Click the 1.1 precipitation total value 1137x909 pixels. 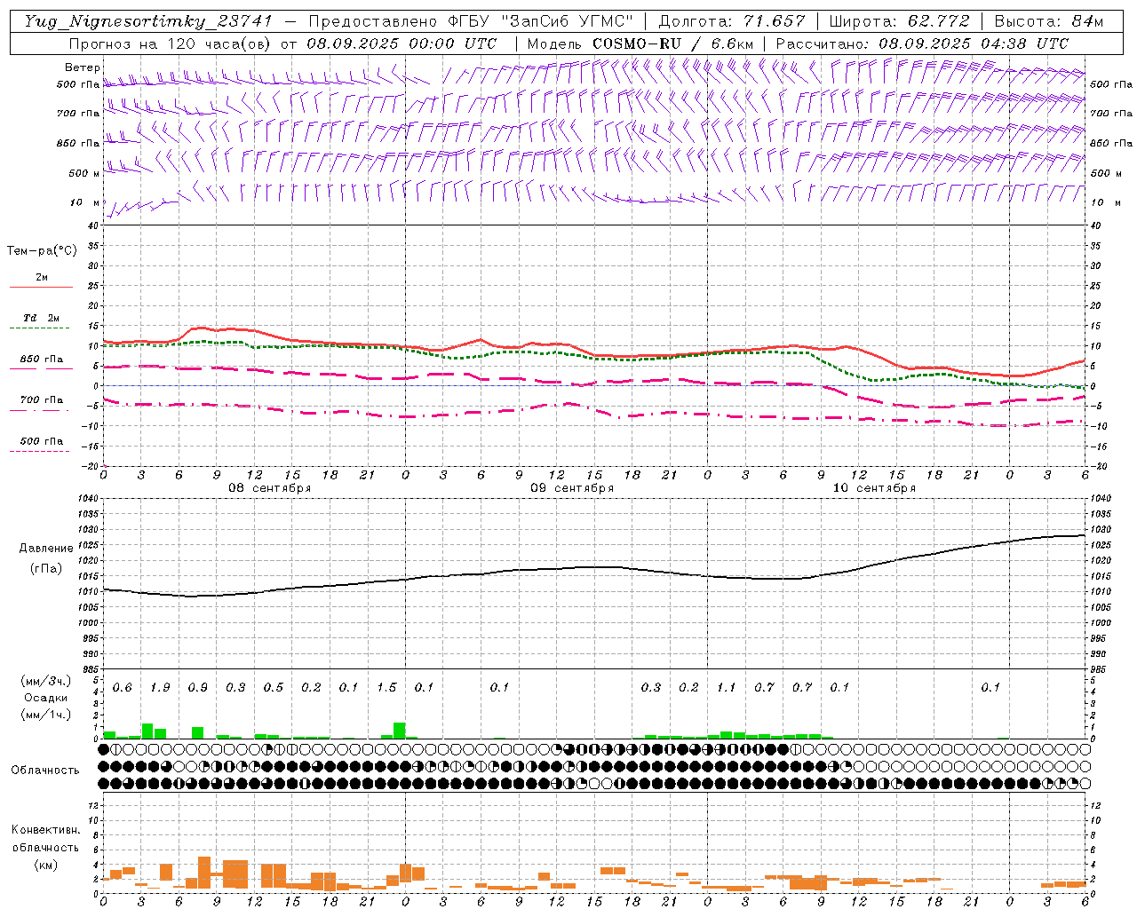coord(727,687)
